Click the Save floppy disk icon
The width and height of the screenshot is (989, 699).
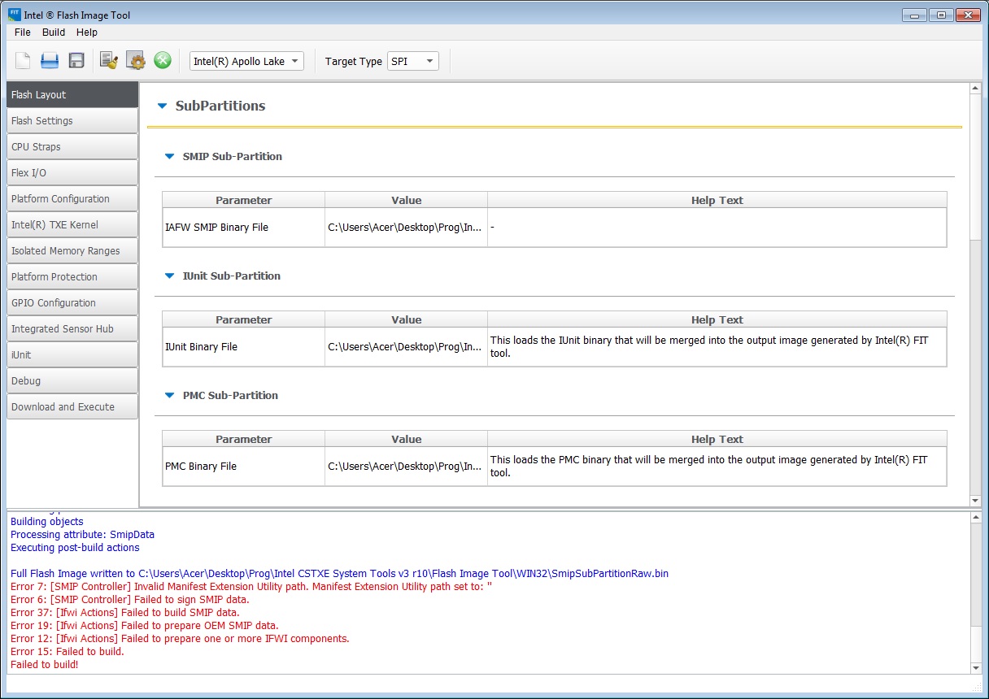point(76,60)
